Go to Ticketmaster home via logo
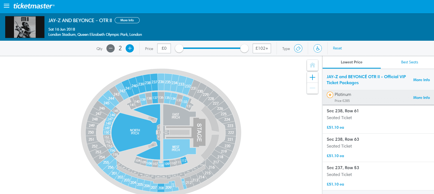 point(34,6)
